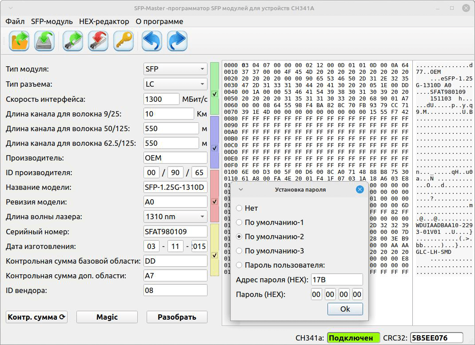Save dump using the disk icon
The image size is (475, 345).
tap(44, 40)
